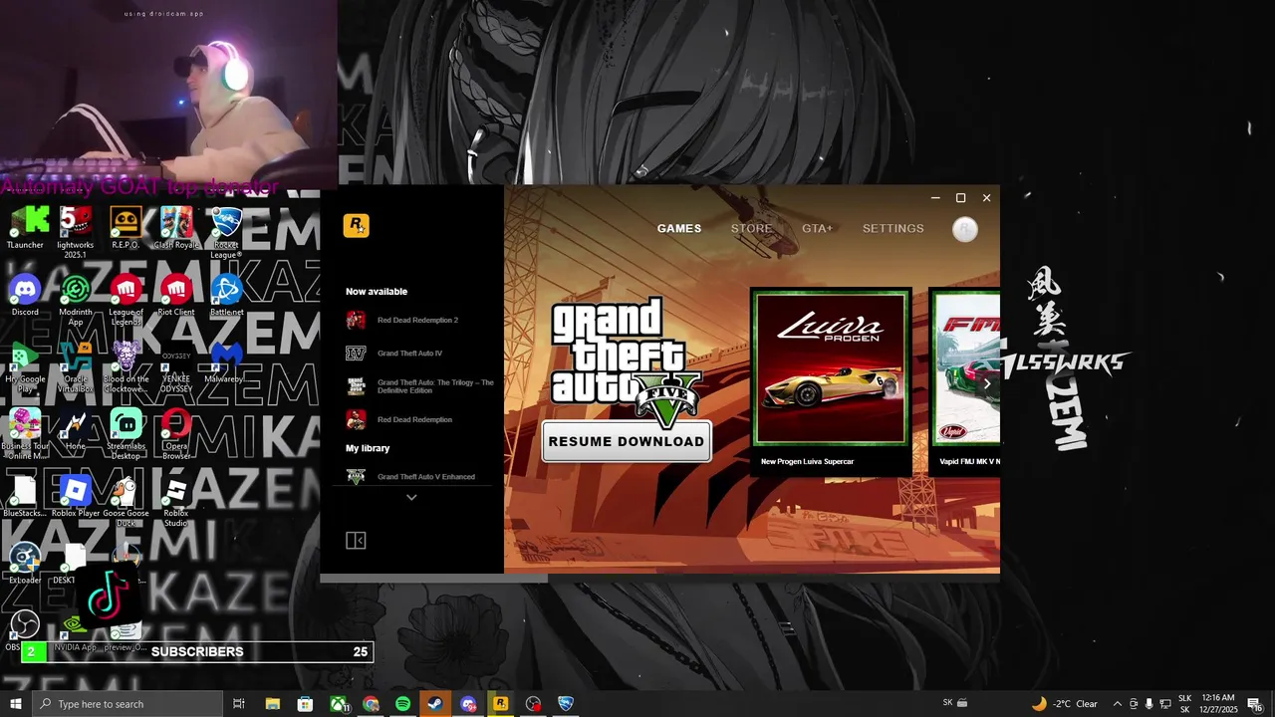This screenshot has width=1275, height=717.
Task: Select the Modrinth App desktop icon
Action: point(76,299)
